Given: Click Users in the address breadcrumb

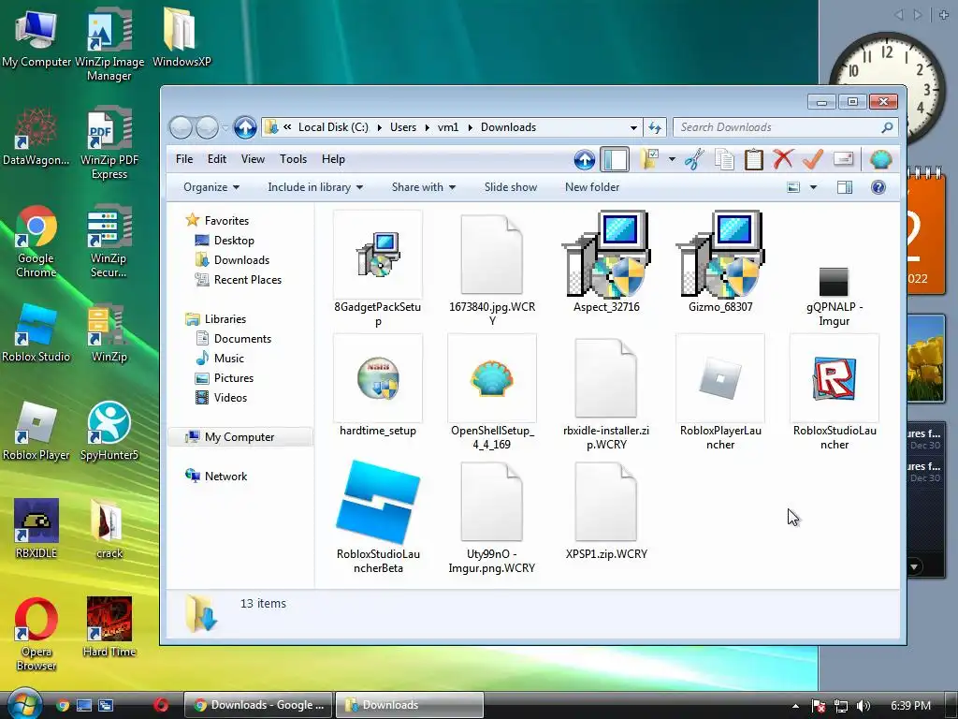Looking at the screenshot, I should [x=403, y=127].
